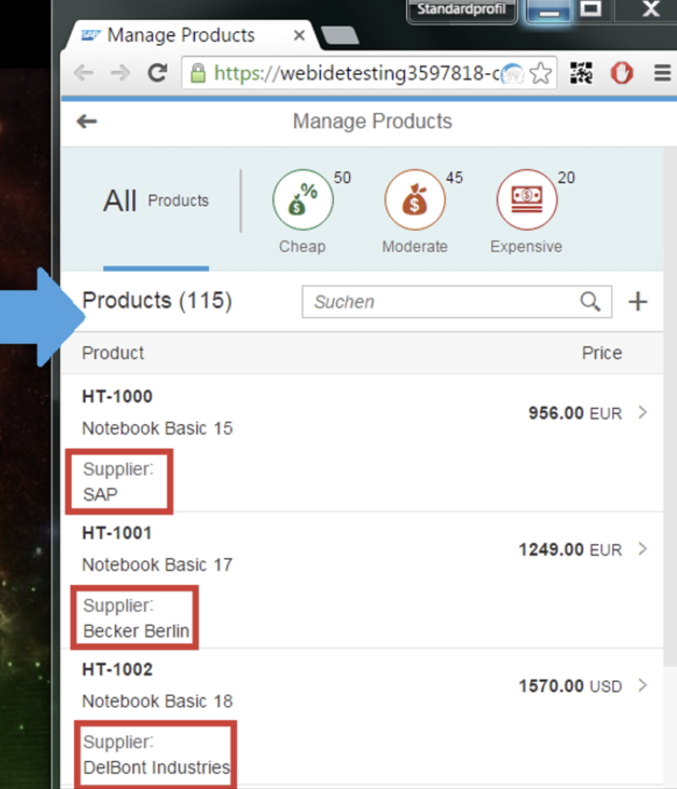
Task: Click the Standardprofil profile button
Action: (461, 10)
